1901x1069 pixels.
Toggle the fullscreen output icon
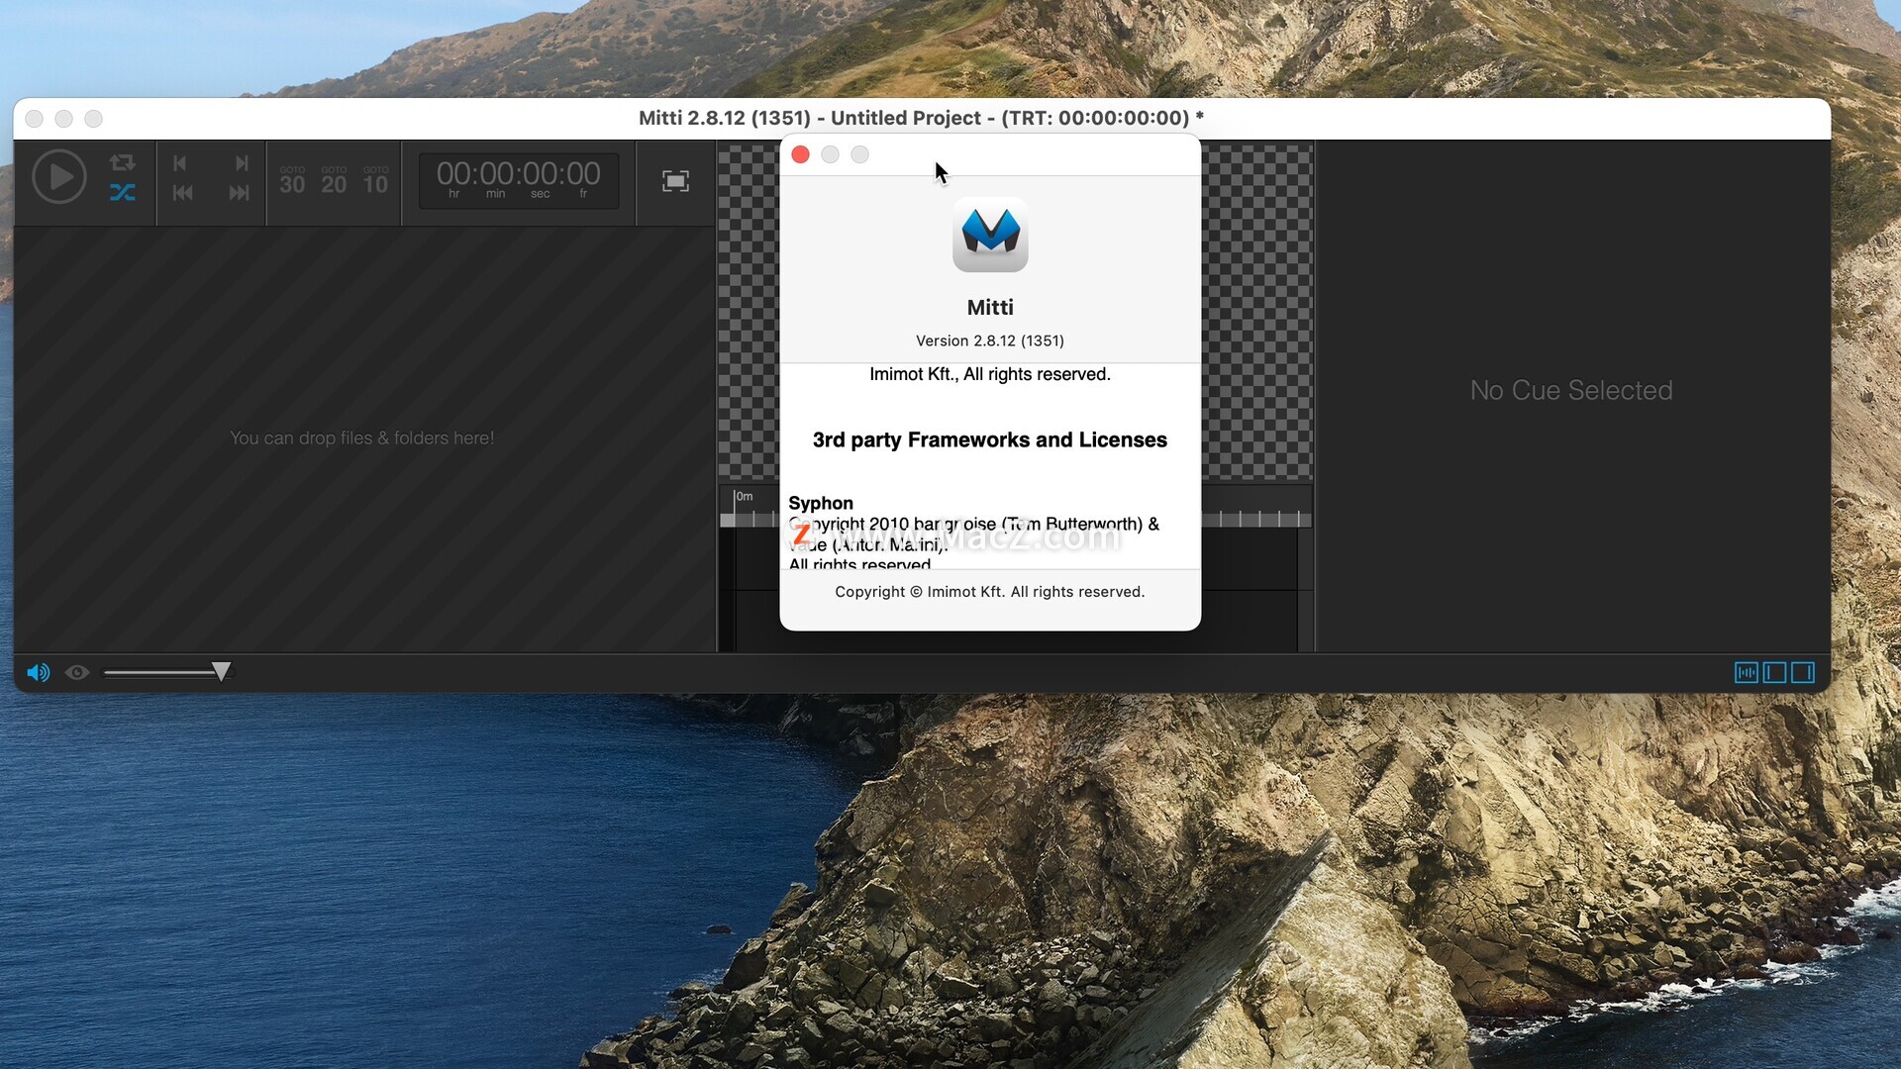(x=675, y=181)
